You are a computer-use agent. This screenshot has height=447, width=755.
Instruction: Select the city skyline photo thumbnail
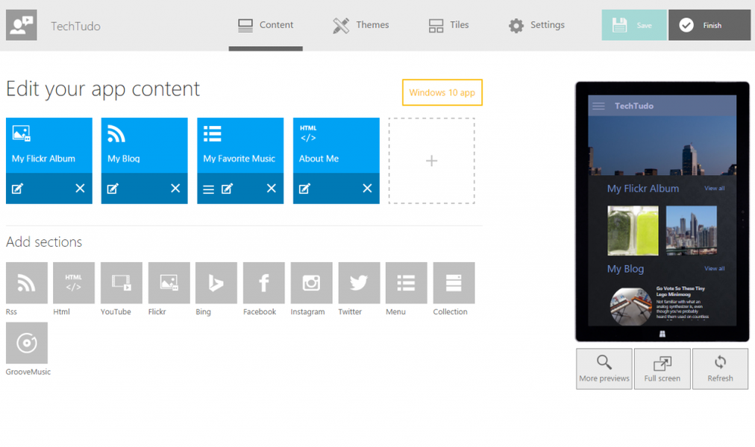(x=692, y=230)
